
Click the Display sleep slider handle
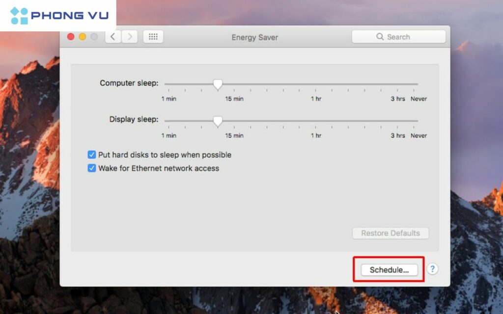coord(218,121)
